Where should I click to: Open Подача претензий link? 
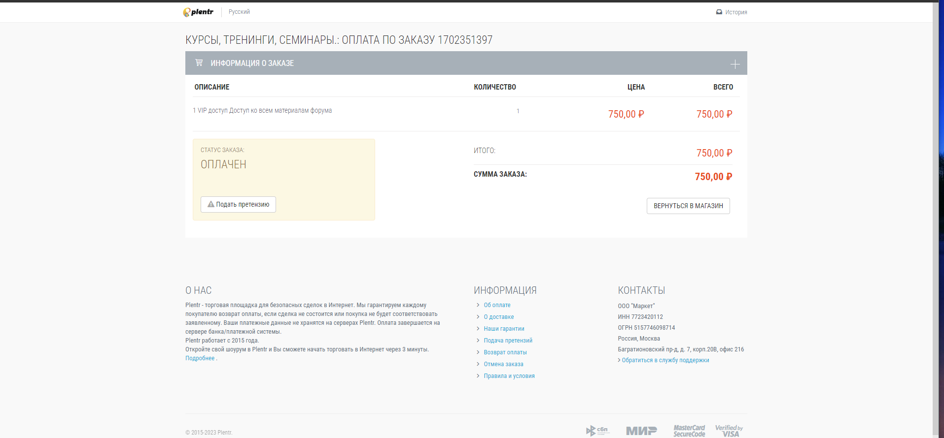click(508, 341)
